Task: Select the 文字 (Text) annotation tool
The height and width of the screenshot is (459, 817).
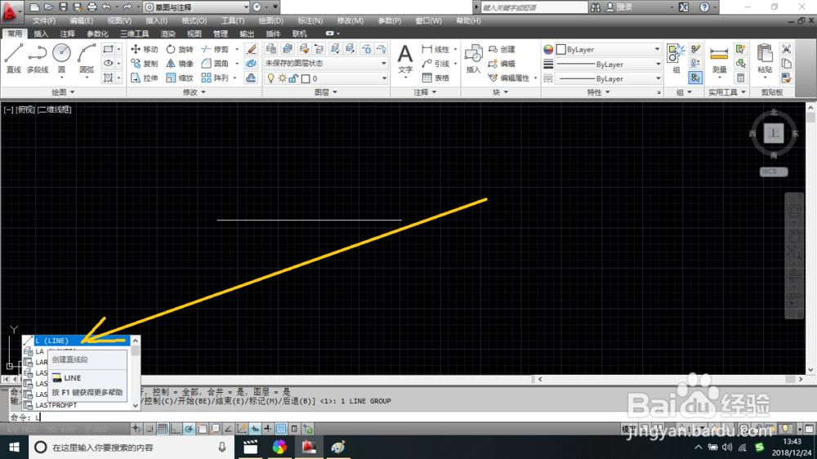Action: point(405,59)
